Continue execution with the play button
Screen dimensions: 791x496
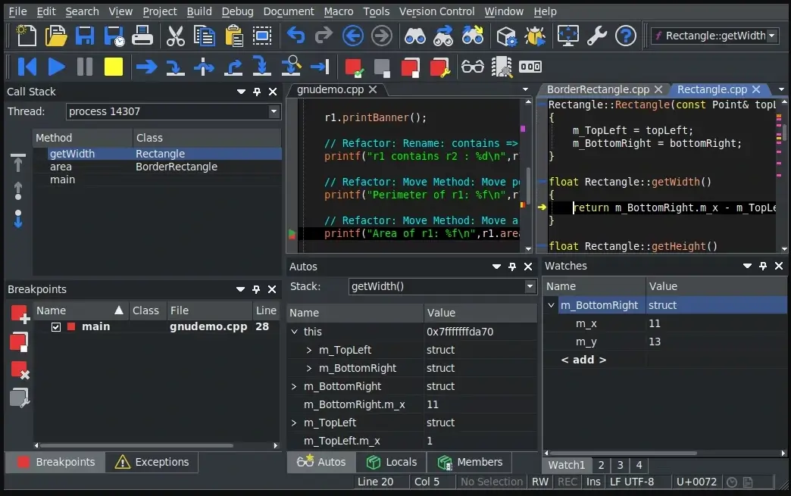click(56, 67)
